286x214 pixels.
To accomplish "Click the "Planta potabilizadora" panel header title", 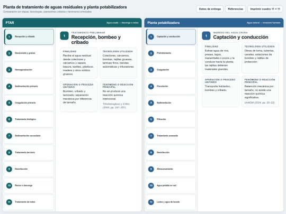I will pyautogui.click(x=164, y=23).
